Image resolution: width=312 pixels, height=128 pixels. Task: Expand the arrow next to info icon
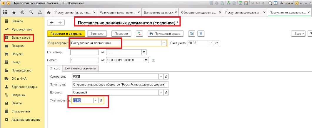click(x=301, y=4)
